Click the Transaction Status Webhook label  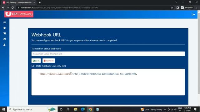tap(46, 49)
